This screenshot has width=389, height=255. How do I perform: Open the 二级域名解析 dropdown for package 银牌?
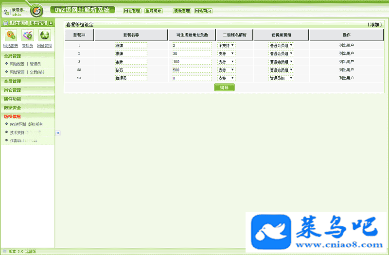226,53
